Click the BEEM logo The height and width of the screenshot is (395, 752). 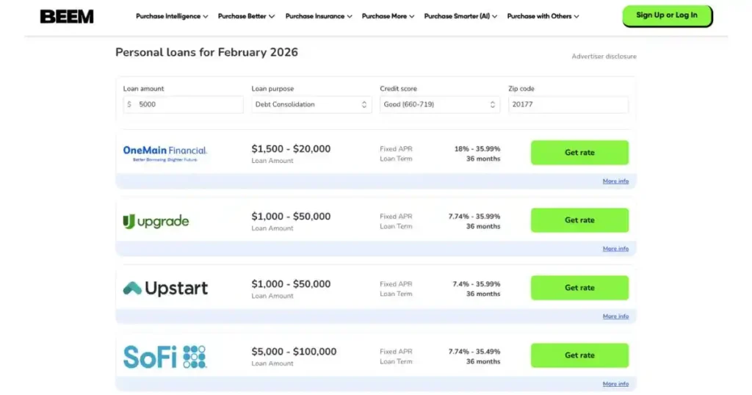coord(67,16)
